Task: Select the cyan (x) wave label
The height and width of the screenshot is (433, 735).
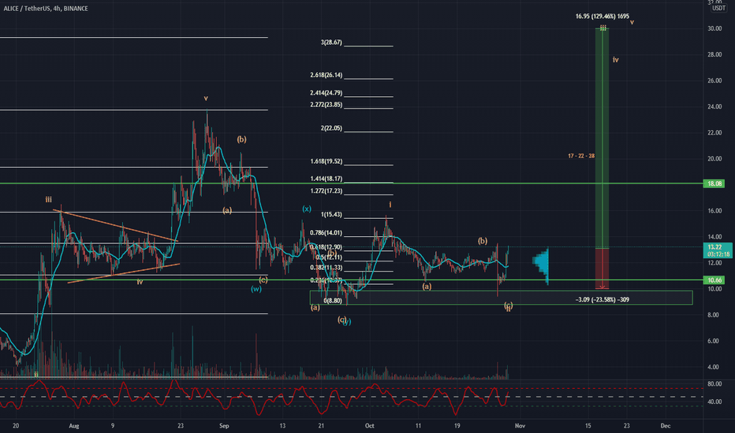Action: (307, 209)
